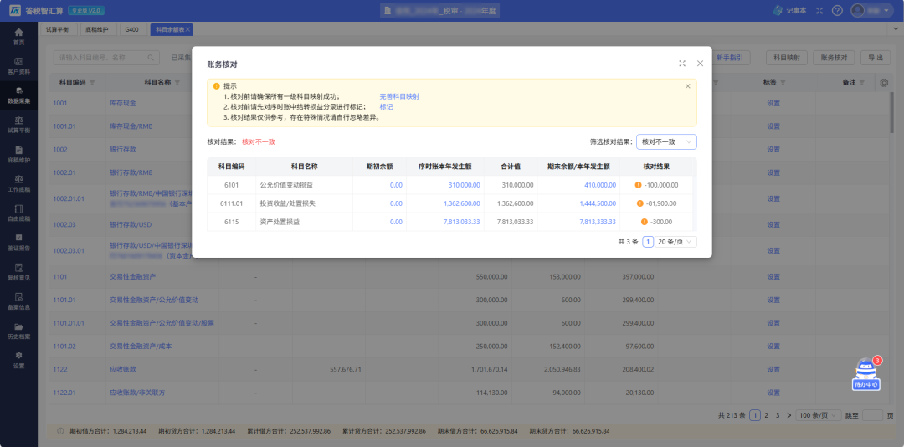Open 鉴证报告 in sidebar
The image size is (904, 447).
click(x=19, y=242)
